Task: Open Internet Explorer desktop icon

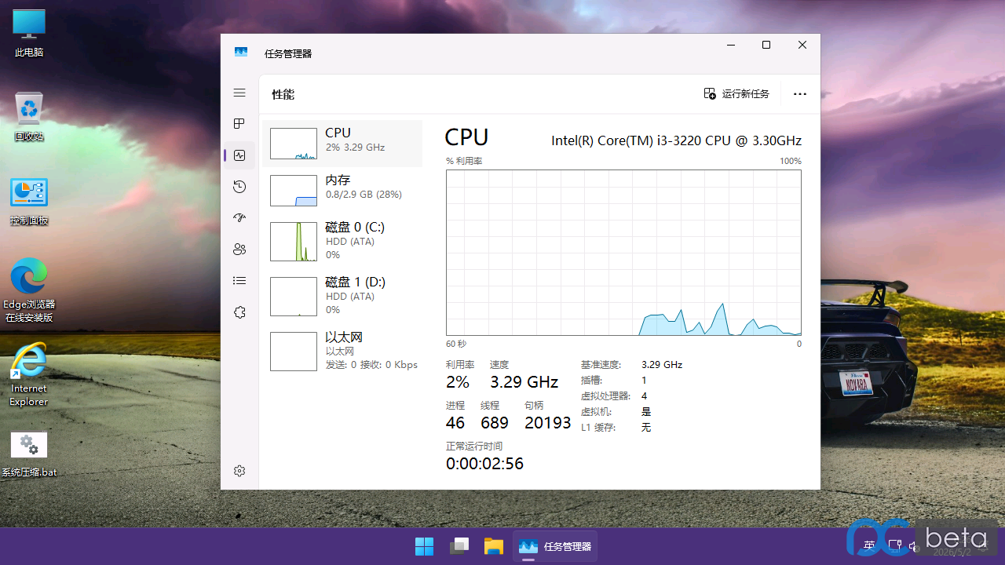Action: tap(29, 374)
